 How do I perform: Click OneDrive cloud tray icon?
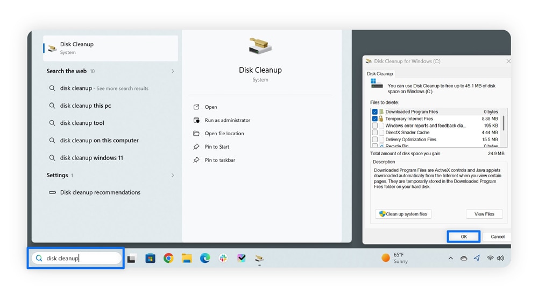coord(464,259)
